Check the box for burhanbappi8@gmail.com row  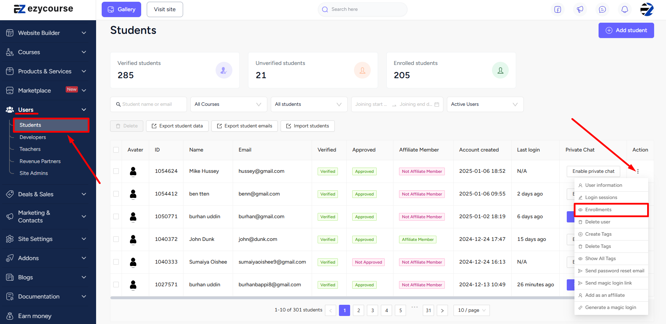click(116, 285)
